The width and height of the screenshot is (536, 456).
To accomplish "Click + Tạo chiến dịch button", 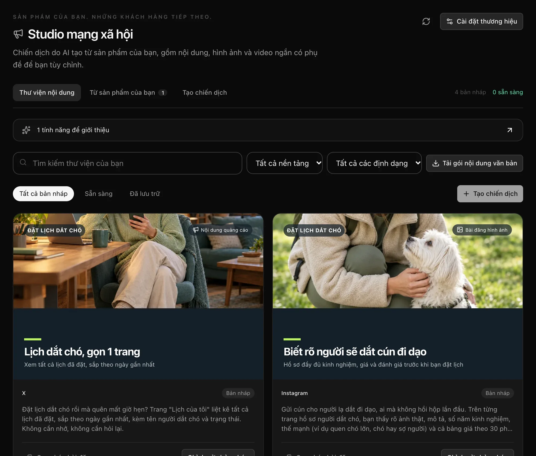I will coord(490,194).
